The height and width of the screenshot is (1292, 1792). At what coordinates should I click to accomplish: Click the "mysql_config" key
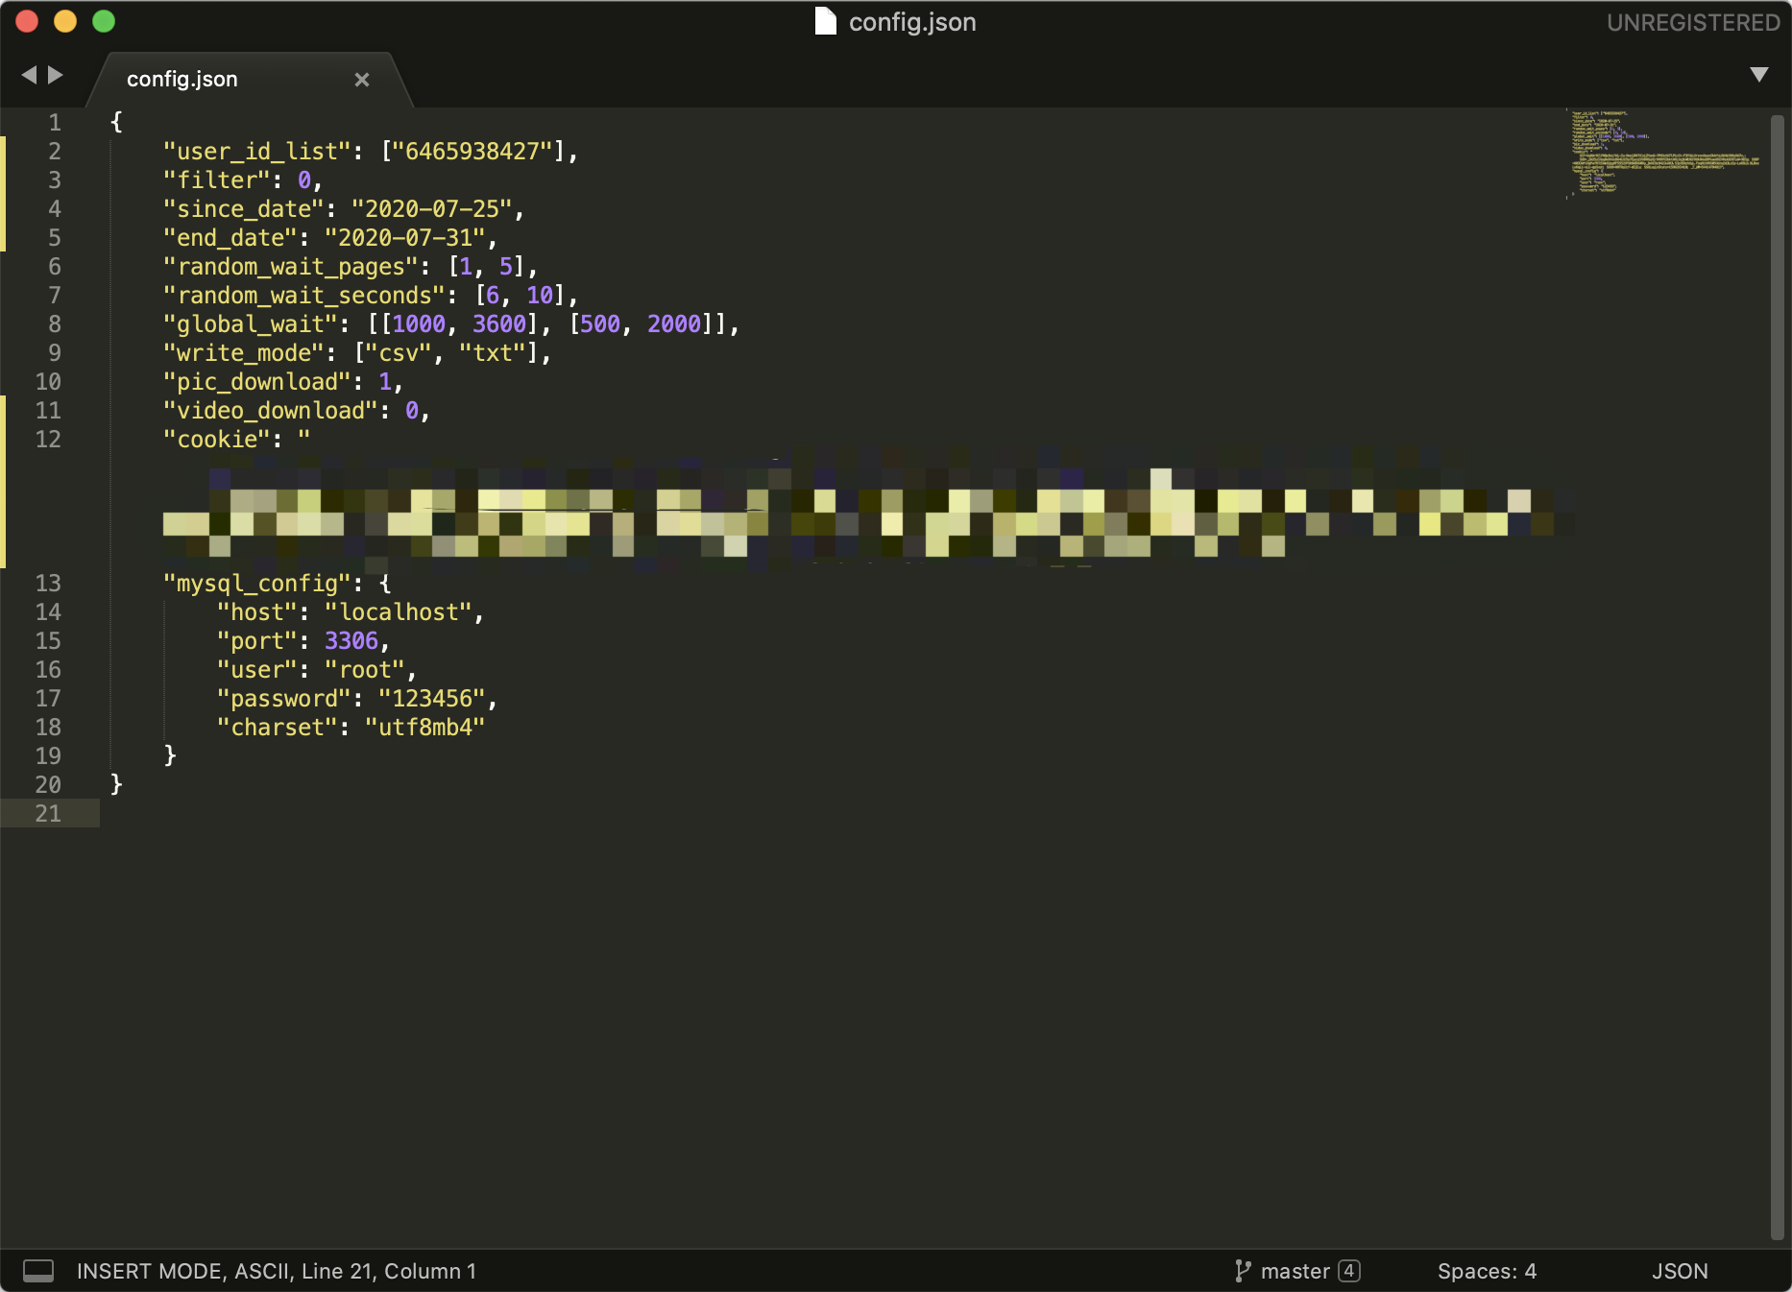tap(256, 584)
